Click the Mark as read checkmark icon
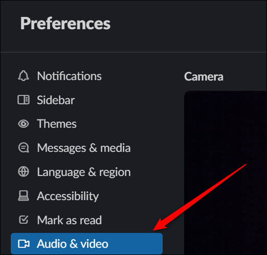Image resolution: width=267 pixels, height=255 pixels. [x=24, y=220]
